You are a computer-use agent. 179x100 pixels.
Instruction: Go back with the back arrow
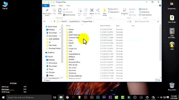point(45,21)
